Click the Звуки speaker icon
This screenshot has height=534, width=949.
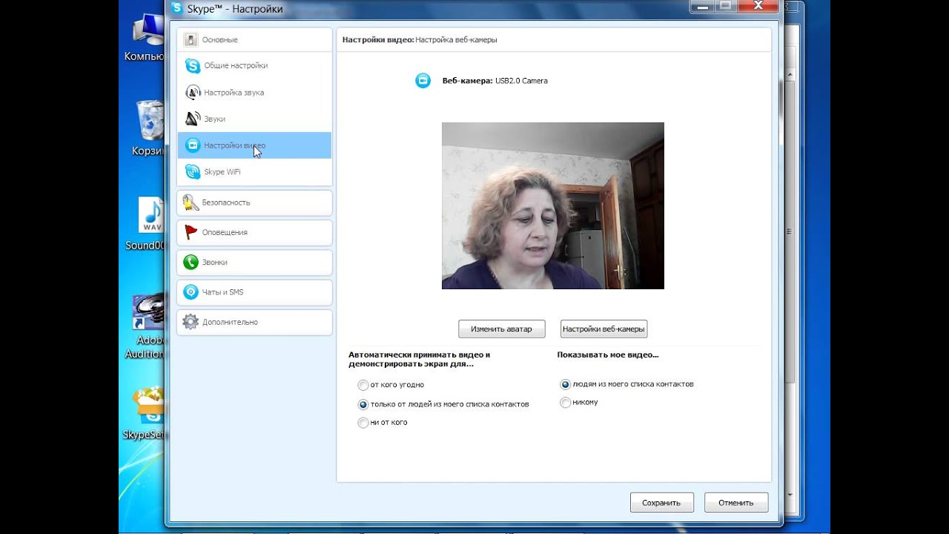193,119
